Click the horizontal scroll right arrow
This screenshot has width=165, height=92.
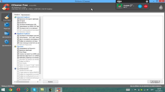coord(38,82)
